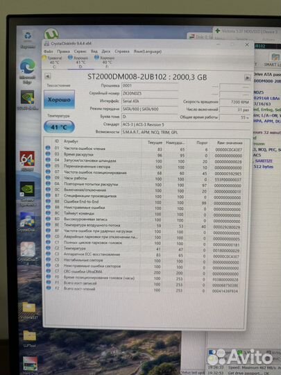This screenshot has height=375, width=281.
Task: Open the AIDA64 desktop shortcut
Action: click(x=27, y=159)
